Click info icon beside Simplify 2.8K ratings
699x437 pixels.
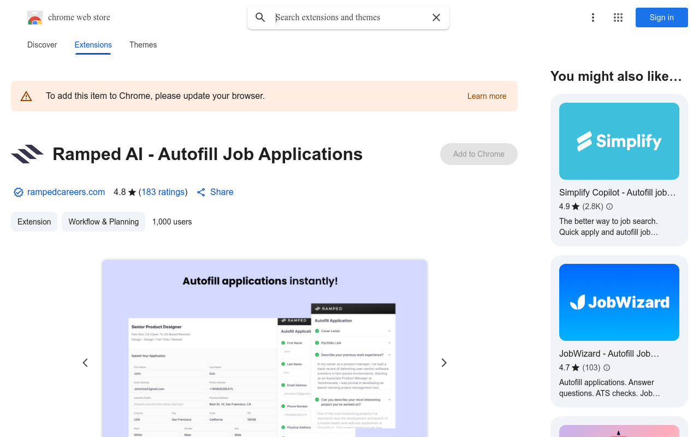[x=609, y=206]
